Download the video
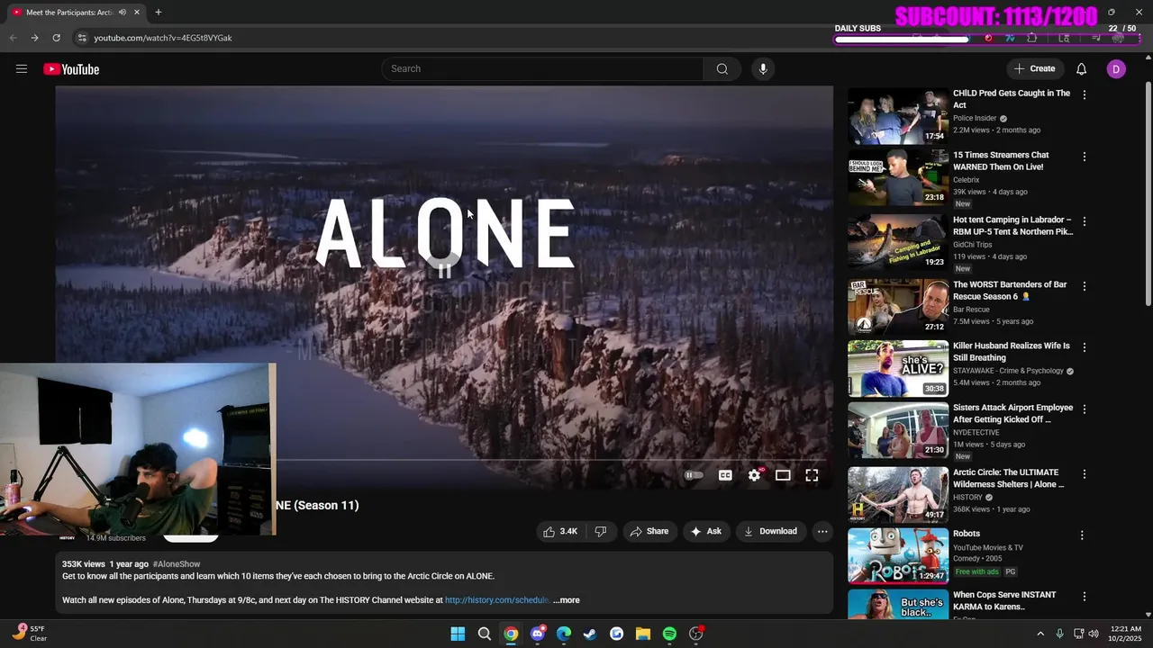This screenshot has height=648, width=1153. pos(770,532)
